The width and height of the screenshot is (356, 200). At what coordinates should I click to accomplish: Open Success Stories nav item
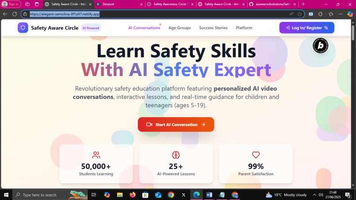point(213,28)
